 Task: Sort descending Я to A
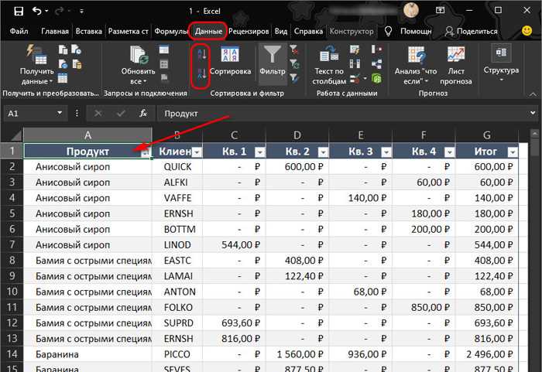(x=201, y=74)
